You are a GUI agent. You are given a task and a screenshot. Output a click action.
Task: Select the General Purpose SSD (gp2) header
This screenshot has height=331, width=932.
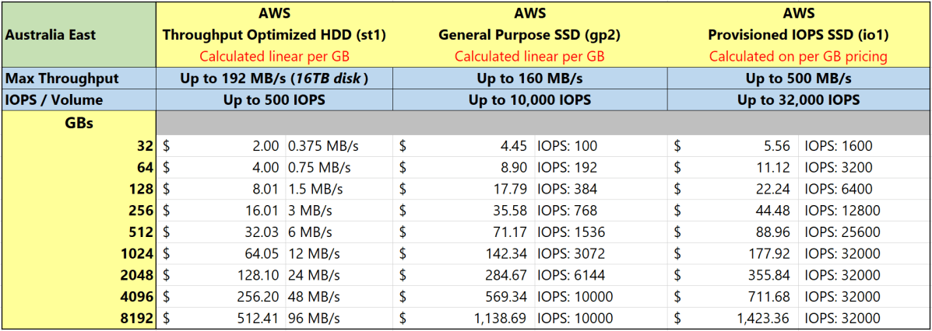529,35
